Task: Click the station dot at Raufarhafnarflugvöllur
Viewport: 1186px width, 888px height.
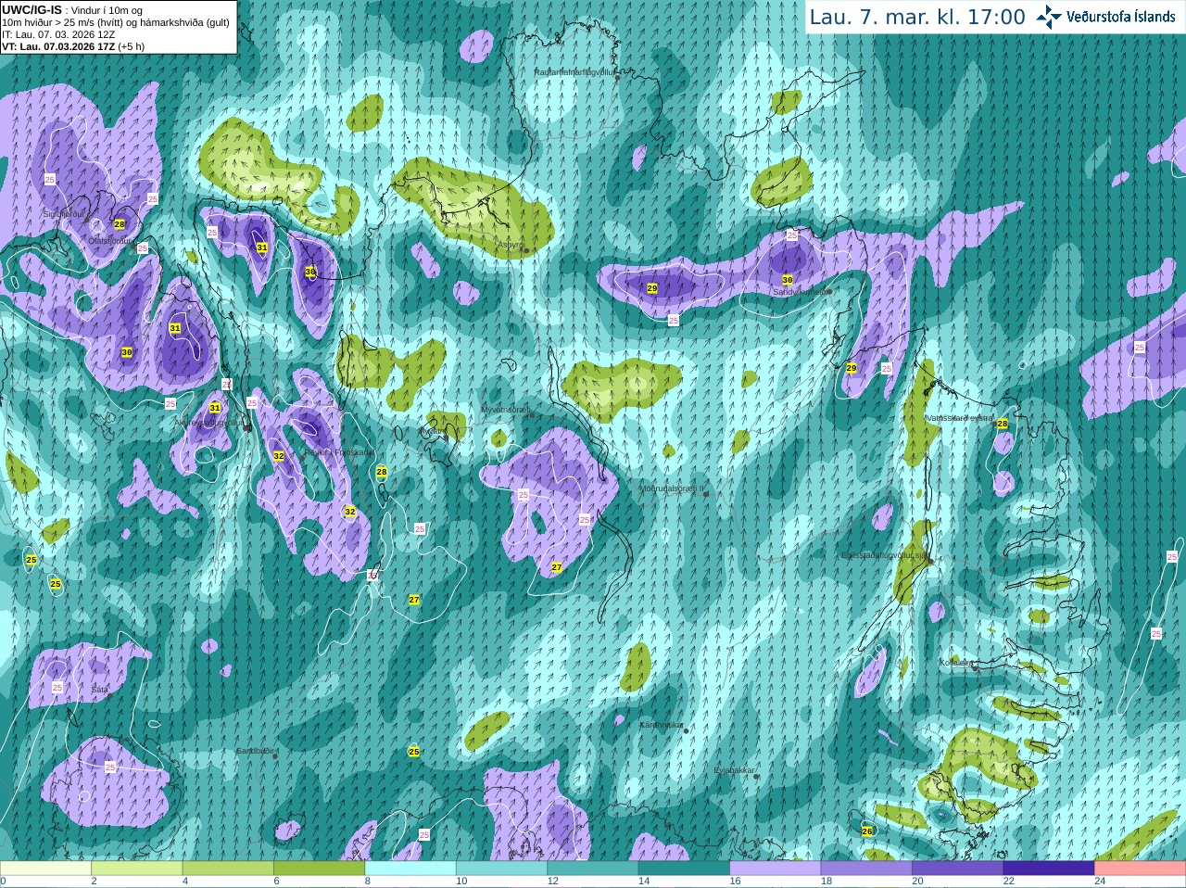Action: tap(617, 78)
